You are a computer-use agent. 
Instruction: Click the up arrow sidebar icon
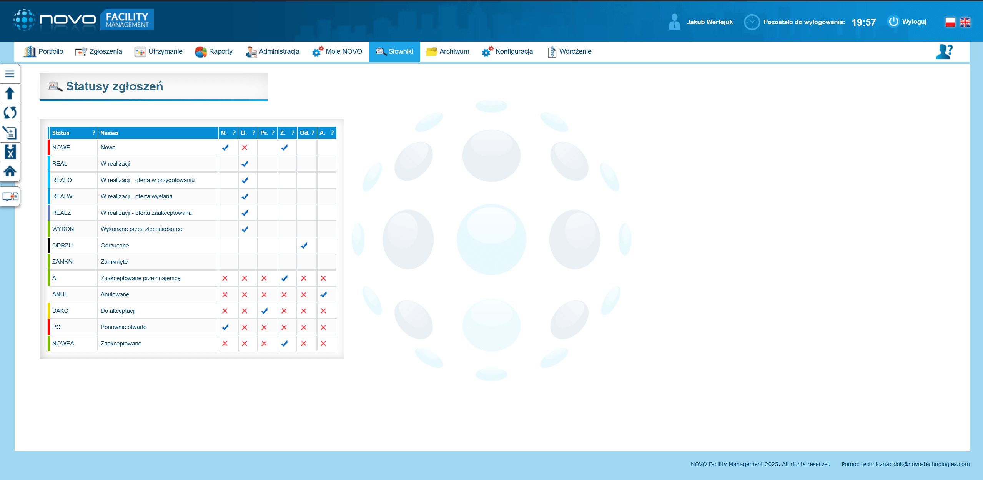click(10, 93)
